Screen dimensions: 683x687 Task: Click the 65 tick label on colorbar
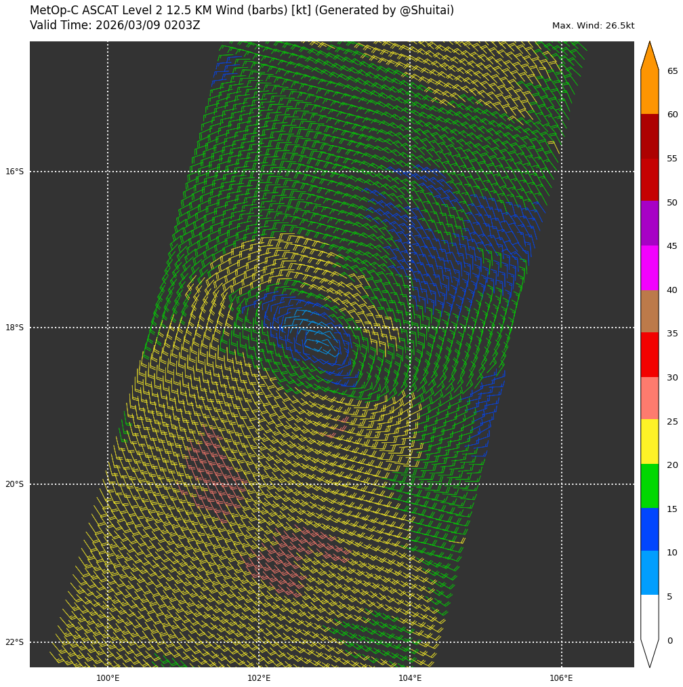(672, 71)
